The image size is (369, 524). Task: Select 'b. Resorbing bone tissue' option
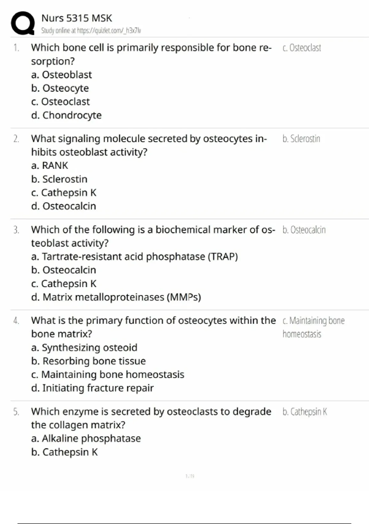[x=88, y=361]
